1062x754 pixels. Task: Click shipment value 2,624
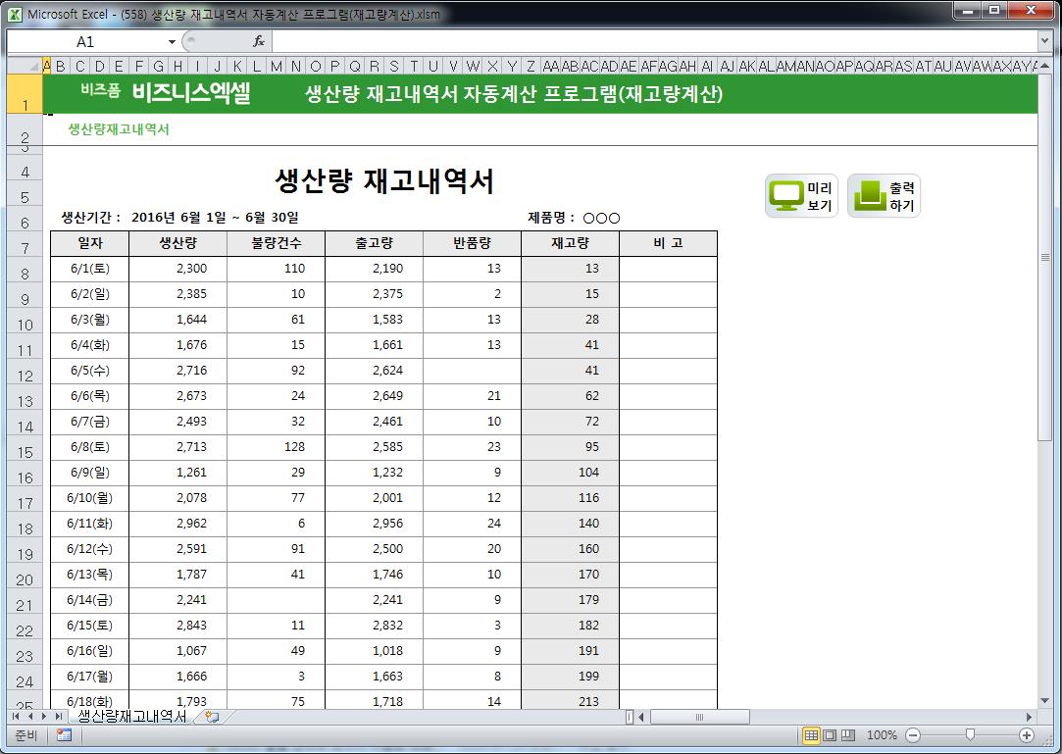click(375, 371)
